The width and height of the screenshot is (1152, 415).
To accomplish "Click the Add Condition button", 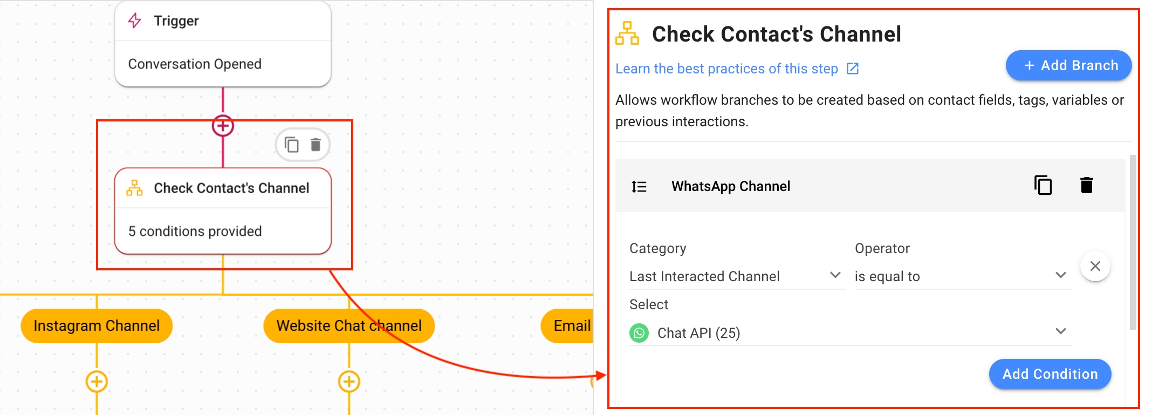I will (1050, 374).
